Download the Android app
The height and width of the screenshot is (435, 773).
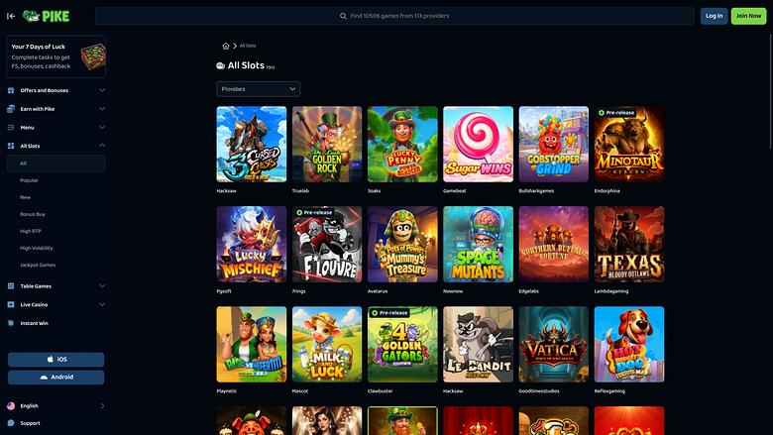(x=56, y=378)
